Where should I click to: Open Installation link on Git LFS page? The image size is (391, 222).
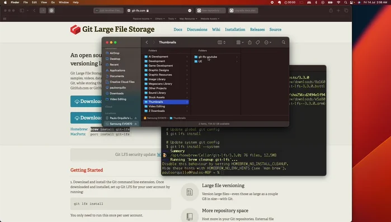(235, 30)
